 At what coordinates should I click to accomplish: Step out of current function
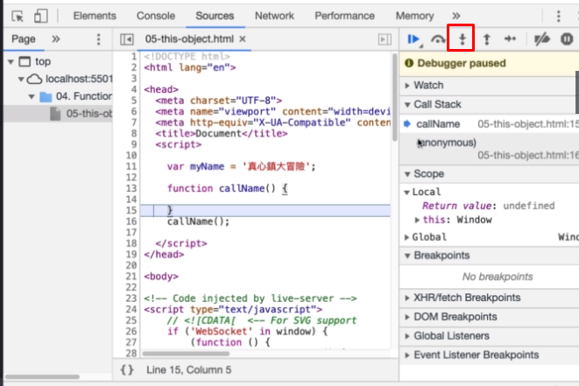coord(487,39)
